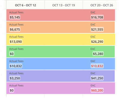Click the $0 fees in pink row
This screenshot has width=121, height=100.
12,90
